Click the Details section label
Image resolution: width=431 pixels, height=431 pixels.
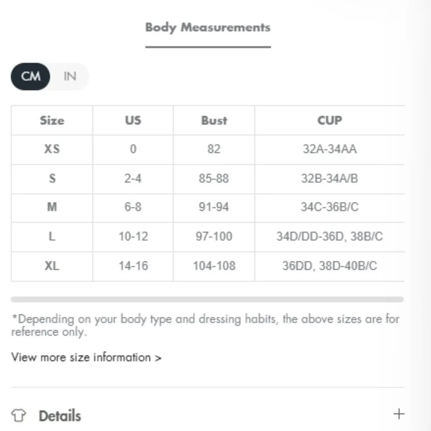[59, 416]
